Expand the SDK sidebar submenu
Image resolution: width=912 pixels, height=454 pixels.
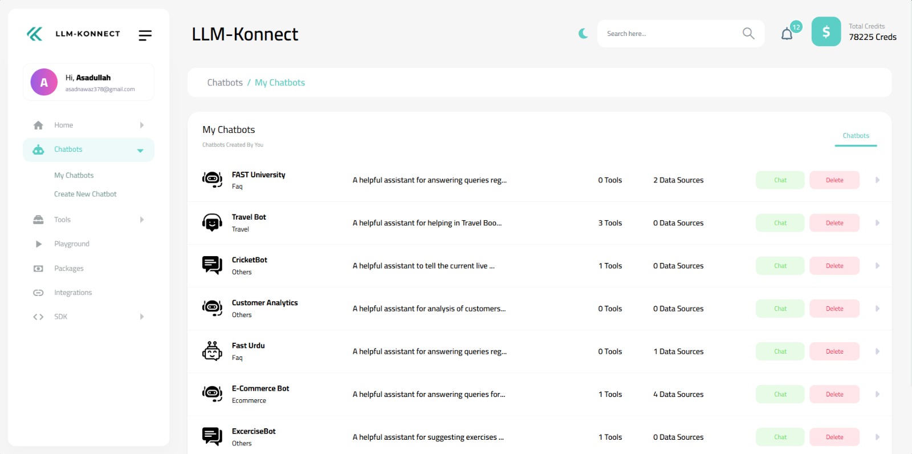tap(141, 317)
